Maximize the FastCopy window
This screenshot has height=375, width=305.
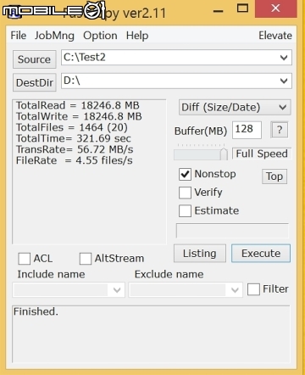click(242, 8)
